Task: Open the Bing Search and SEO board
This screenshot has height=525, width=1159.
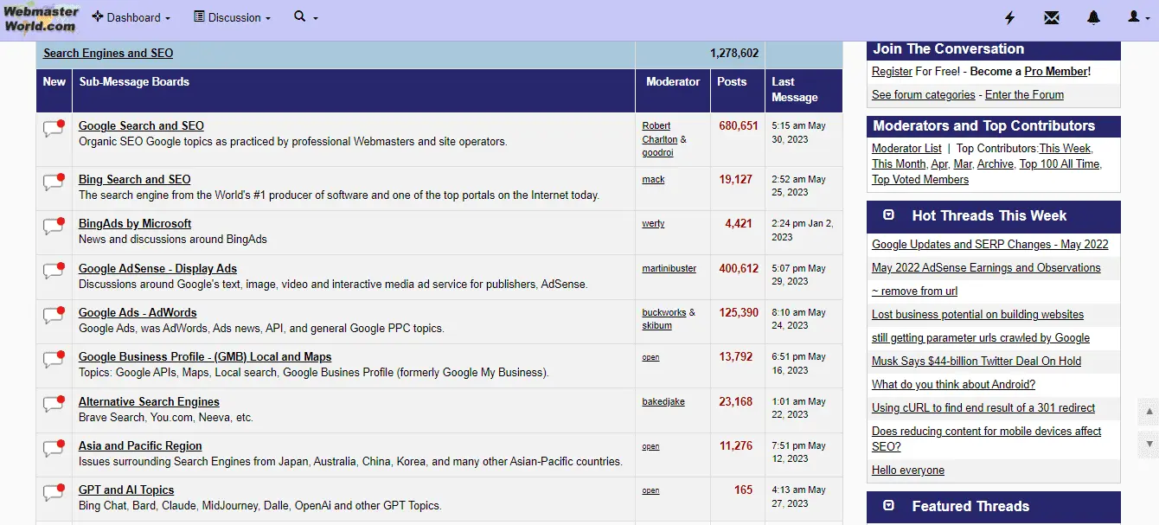Action: (x=134, y=180)
